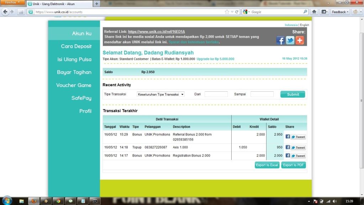Share referral link via Facebook icon
Screen dimensions: 364x205
point(280,40)
